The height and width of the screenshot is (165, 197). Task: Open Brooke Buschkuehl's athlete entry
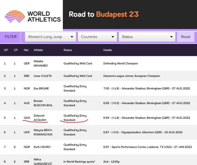pos(43,103)
